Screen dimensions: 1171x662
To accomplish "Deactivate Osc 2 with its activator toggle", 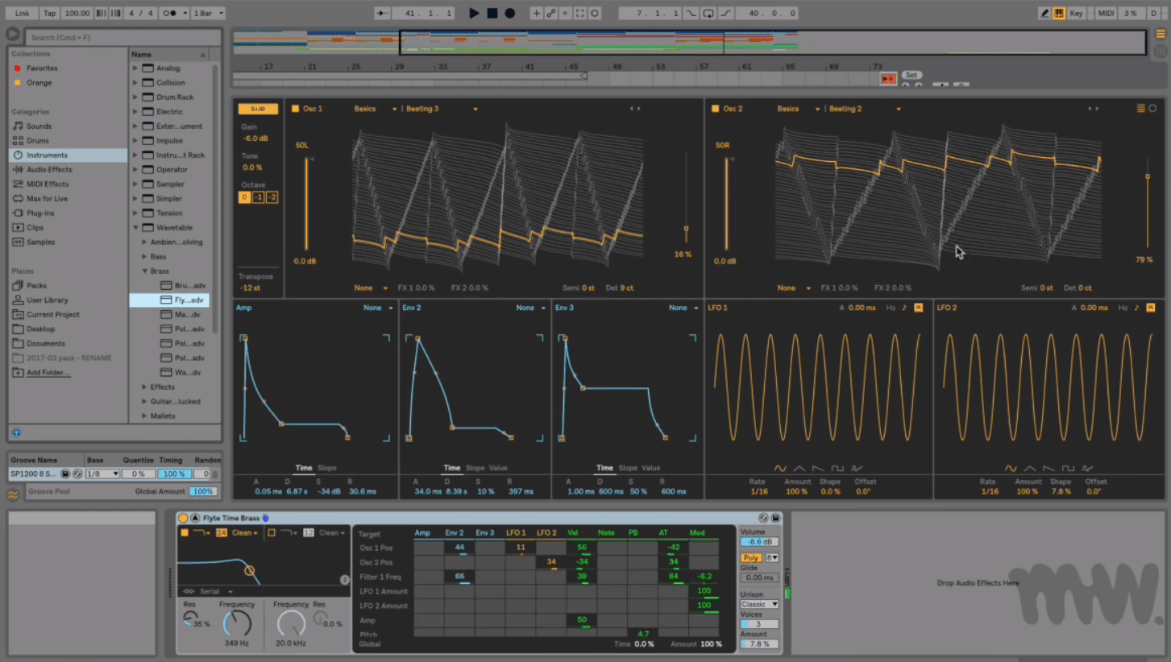I will click(x=717, y=108).
